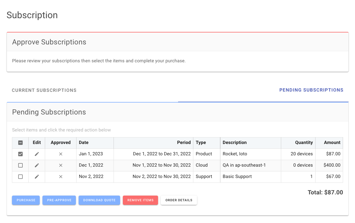Sort by the Date column header
Image resolution: width=355 pixels, height=223 pixels.
tap(84, 143)
